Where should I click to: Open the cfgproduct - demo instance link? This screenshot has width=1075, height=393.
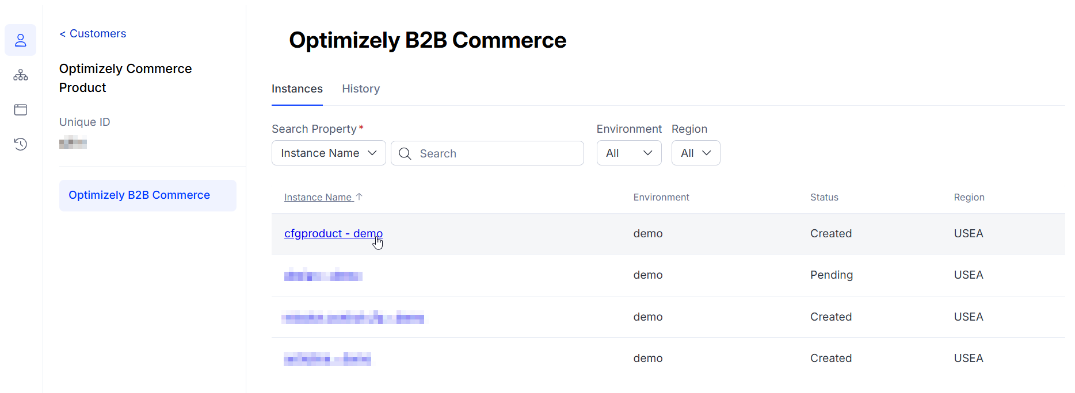333,234
